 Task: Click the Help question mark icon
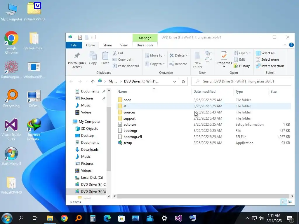coord(291,45)
